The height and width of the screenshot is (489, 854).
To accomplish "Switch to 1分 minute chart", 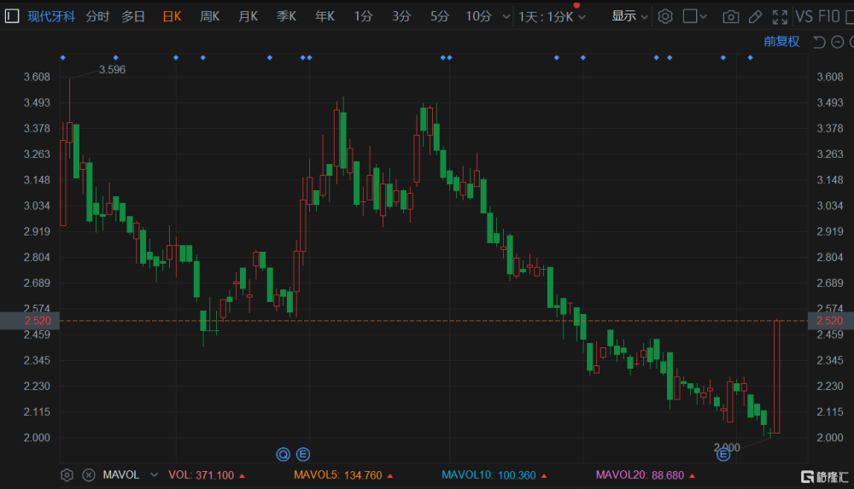I will tap(363, 16).
